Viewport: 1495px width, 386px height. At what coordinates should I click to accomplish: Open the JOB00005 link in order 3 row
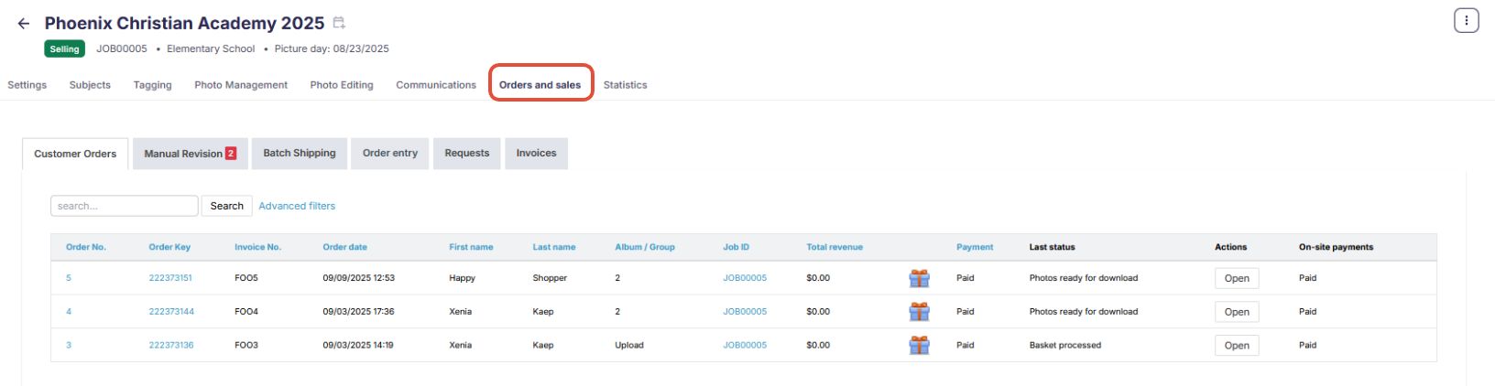point(745,346)
